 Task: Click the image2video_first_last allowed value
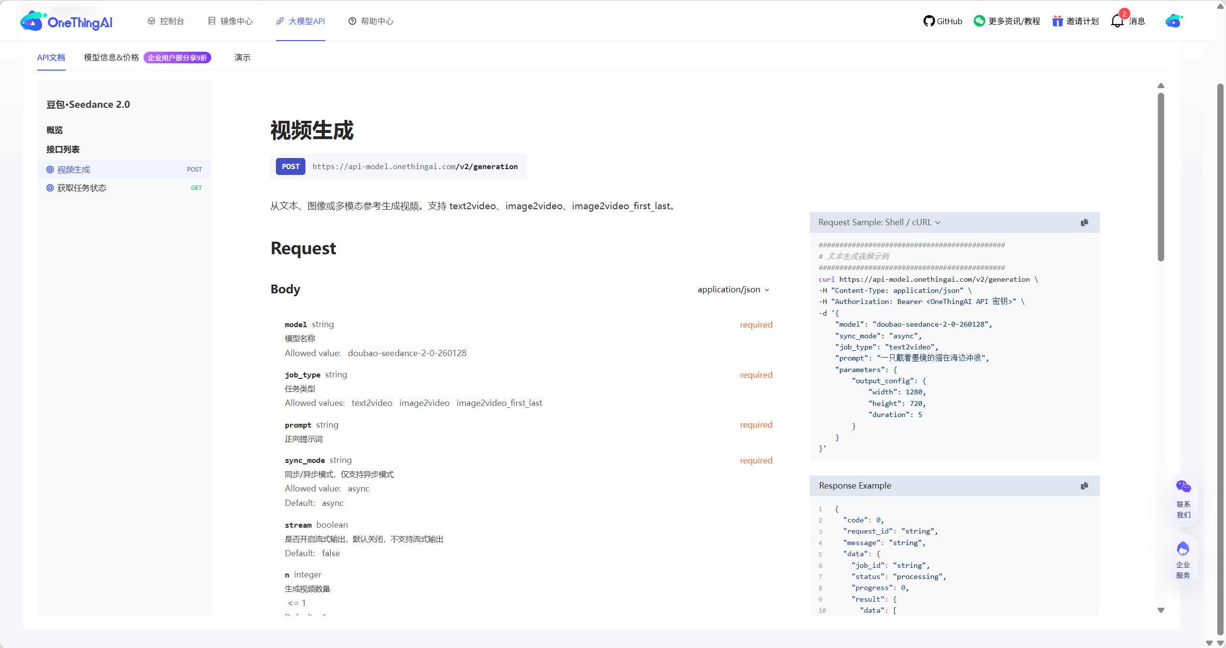[499, 403]
